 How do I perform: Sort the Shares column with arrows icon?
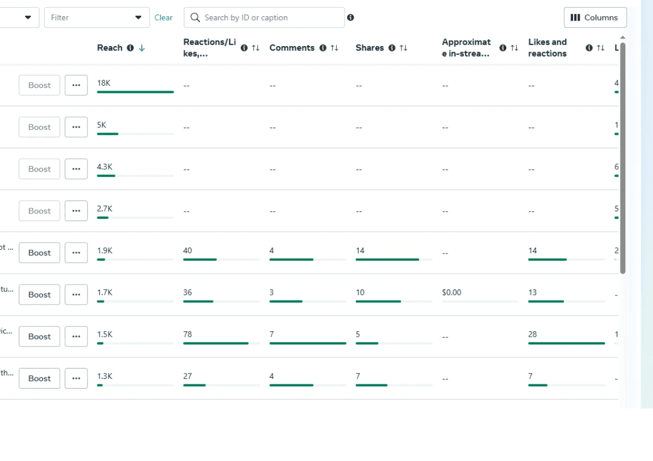[403, 48]
